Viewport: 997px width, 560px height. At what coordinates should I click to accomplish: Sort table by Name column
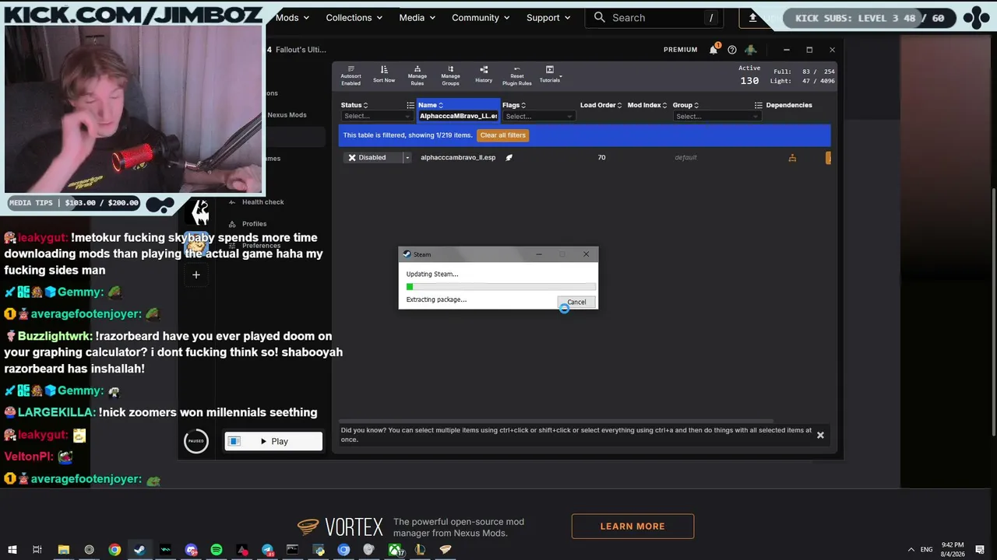430,105
